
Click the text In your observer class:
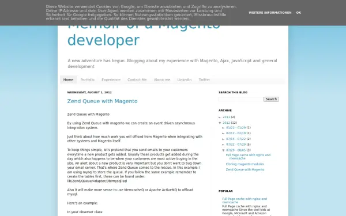pyautogui.click(x=85, y=212)
